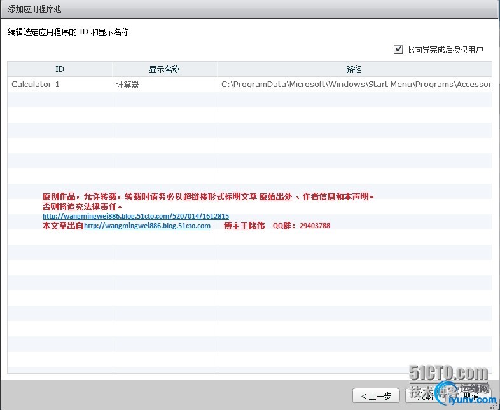Toggle the 此向导完成后授权用户 checkbox
This screenshot has height=410, width=500.
(398, 50)
